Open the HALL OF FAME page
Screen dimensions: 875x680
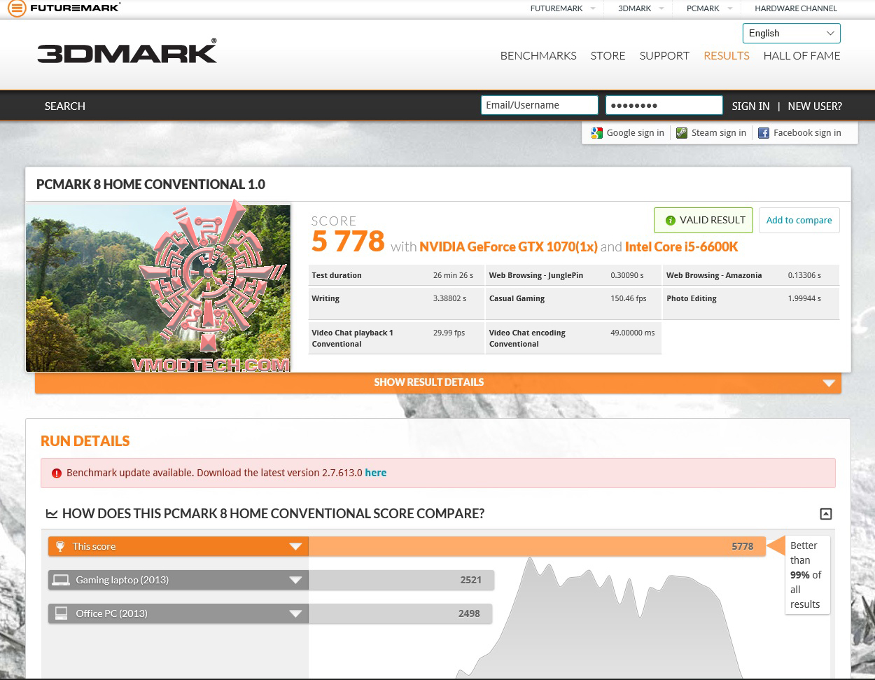pos(802,56)
